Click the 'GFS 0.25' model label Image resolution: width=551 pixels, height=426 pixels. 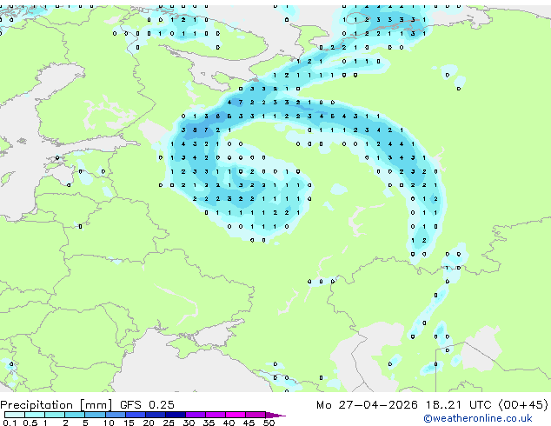[x=147, y=405]
